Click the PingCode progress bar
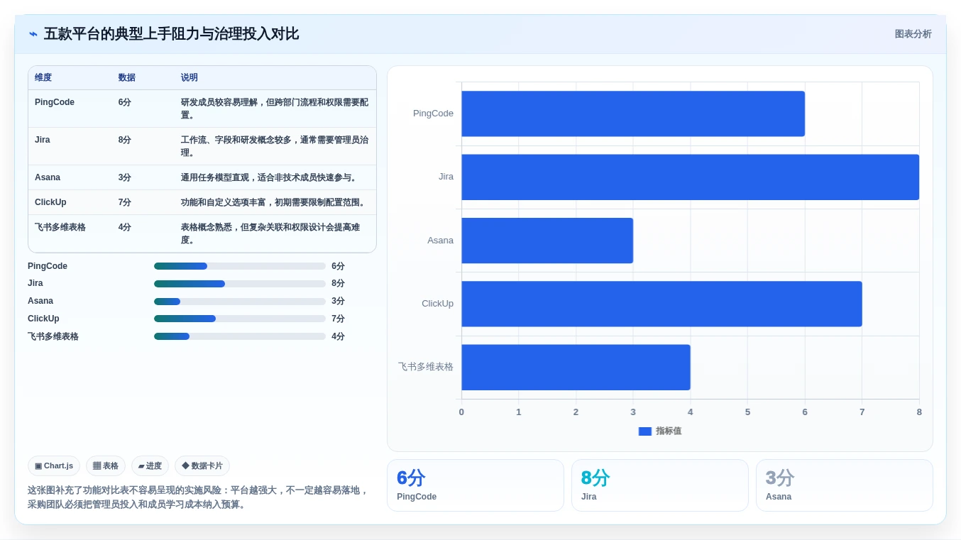 [x=240, y=266]
